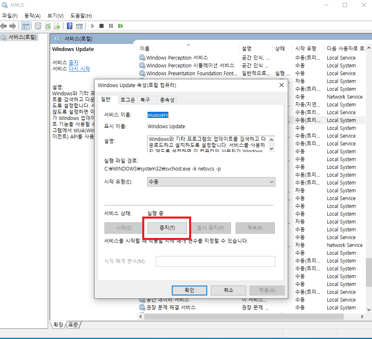This screenshot has width=372, height=339.
Task: Click the wuauserv service name text
Action: [x=158, y=115]
